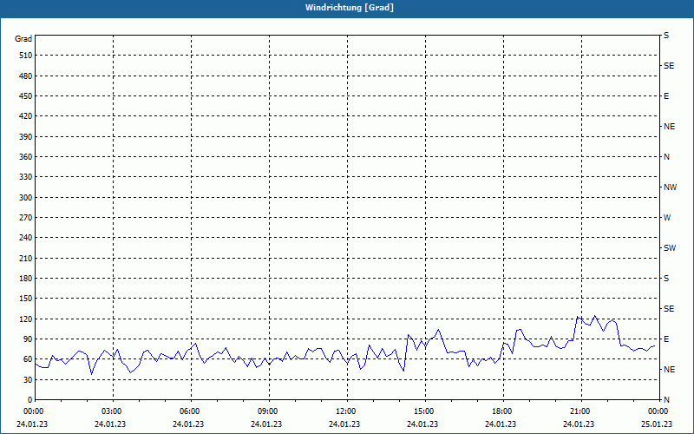Click the 03:00 time label
Screen dimensions: 694x434
112,411
